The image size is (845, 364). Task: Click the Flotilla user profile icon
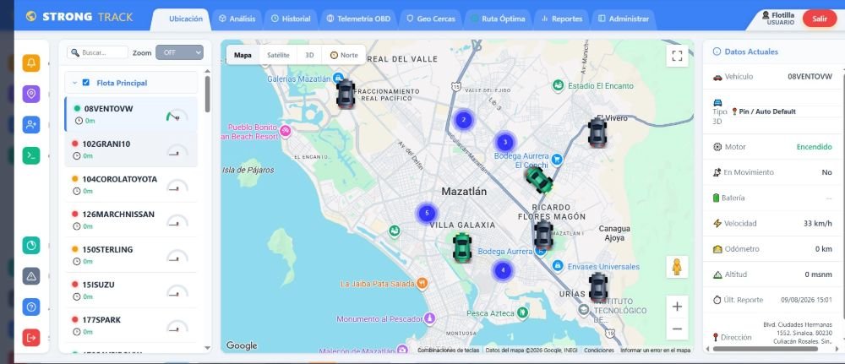(x=766, y=15)
